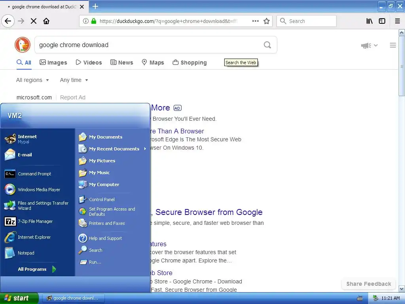Go back with the browser back arrow
This screenshot has height=304, width=405.
point(8,21)
